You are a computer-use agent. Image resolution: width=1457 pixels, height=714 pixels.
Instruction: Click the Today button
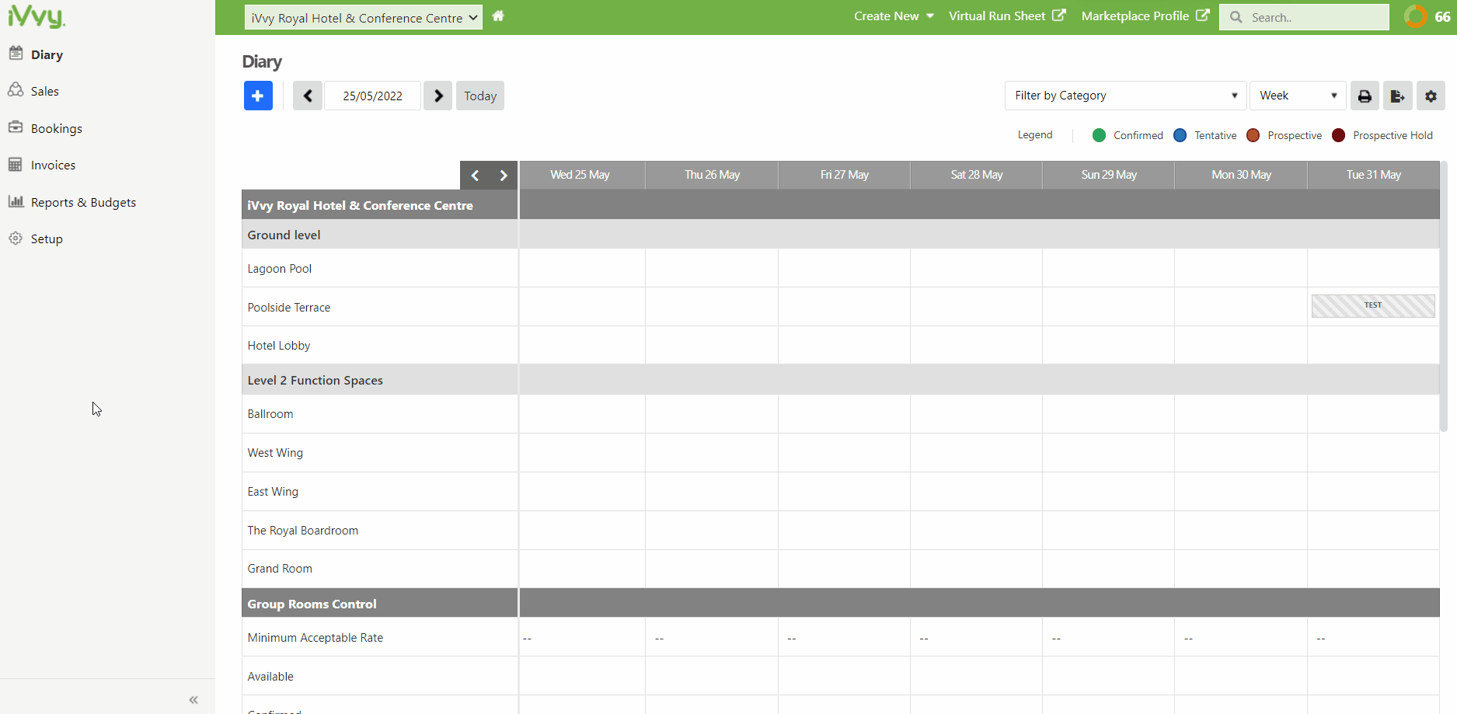(479, 96)
